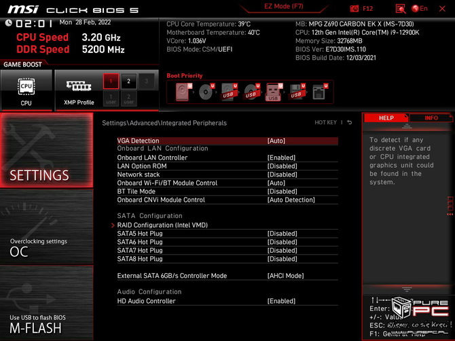Image resolution: width=455 pixels, height=341 pixels.
Task: Click the CPU Speed 3.20 GHz value
Action: tap(101, 37)
